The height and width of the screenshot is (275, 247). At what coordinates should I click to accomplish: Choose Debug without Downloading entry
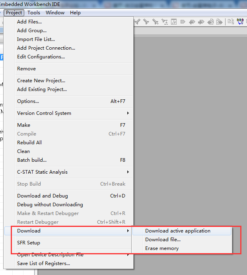pos(68,205)
